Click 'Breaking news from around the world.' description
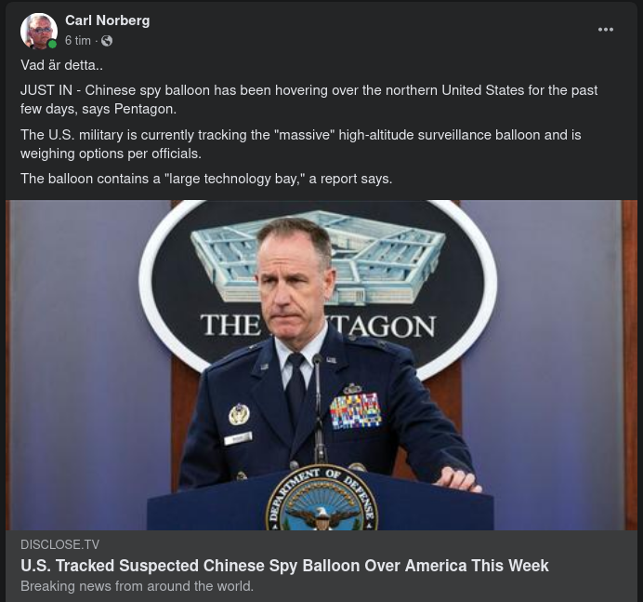 (x=137, y=586)
